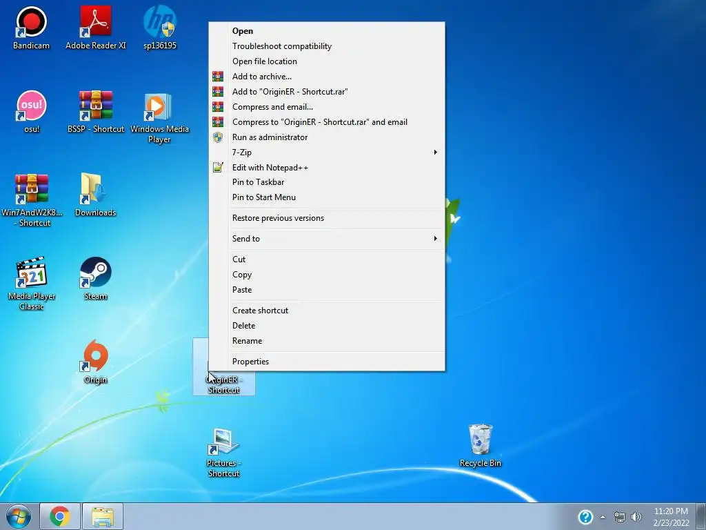Select the Steam desktop icon
The image size is (706, 530).
[x=95, y=278]
